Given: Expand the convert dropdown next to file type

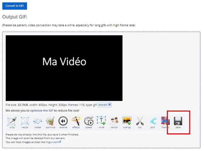Looking at the screenshot, I should [105, 105].
